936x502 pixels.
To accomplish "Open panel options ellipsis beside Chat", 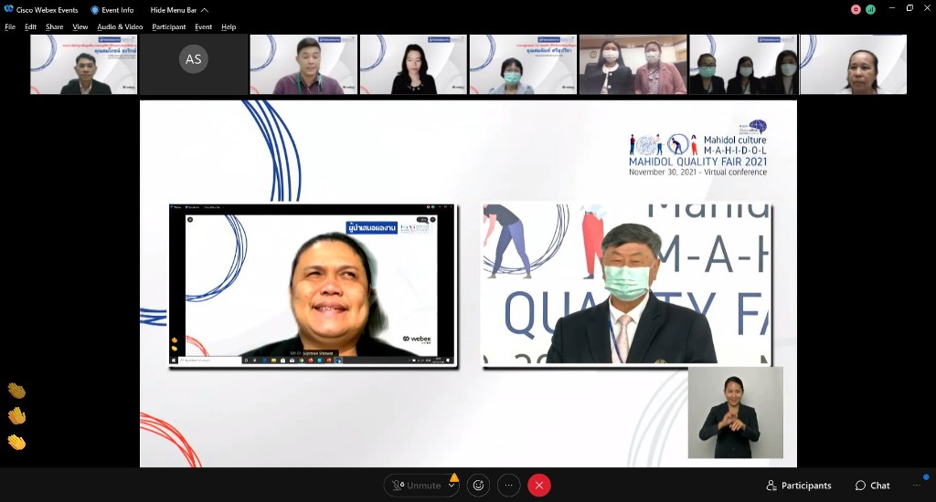I will [x=917, y=486].
